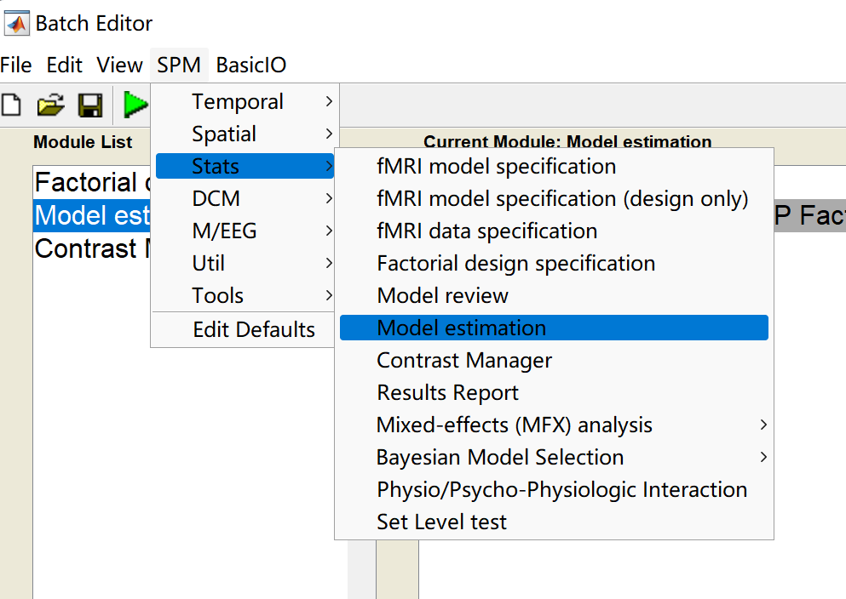The image size is (846, 599).
Task: Click the MATLAB logo in title bar
Action: [16, 23]
